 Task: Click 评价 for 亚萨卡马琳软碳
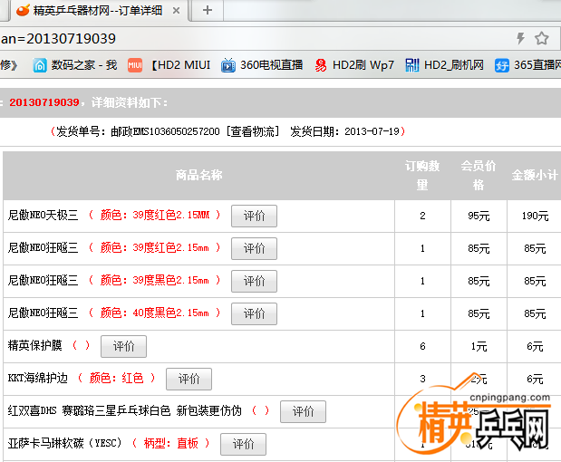(x=243, y=444)
